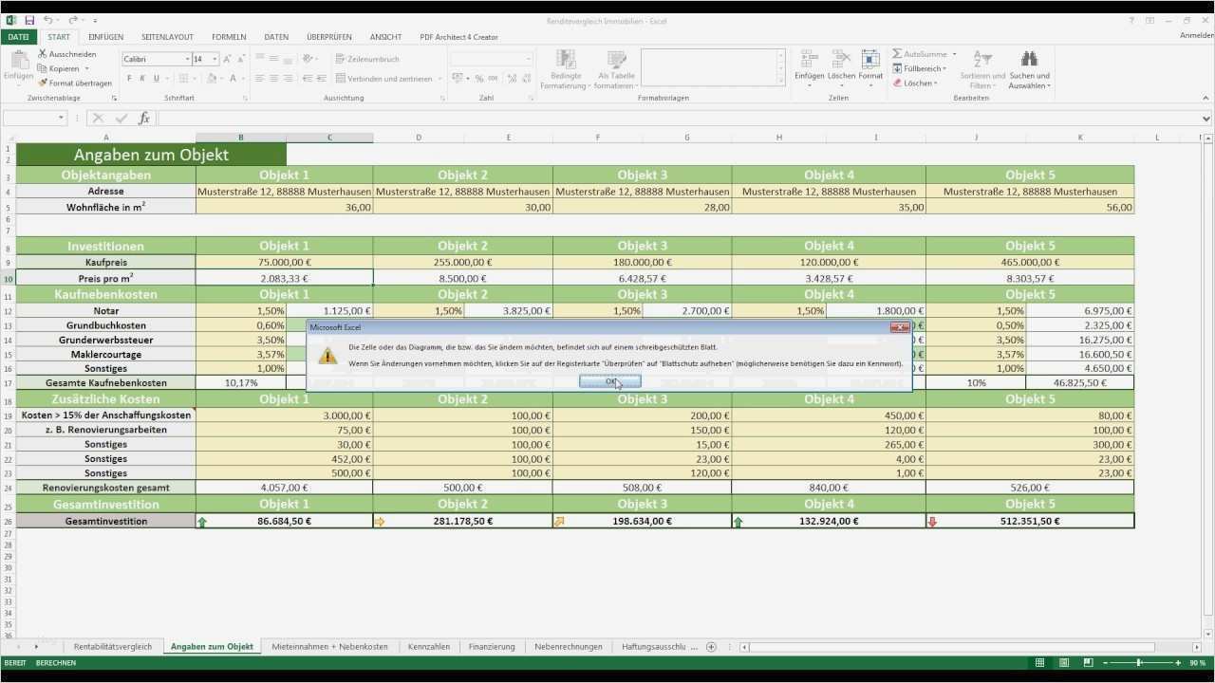The height and width of the screenshot is (683, 1215).
Task: Click the AutoSumme sigma icon
Action: 897,54
